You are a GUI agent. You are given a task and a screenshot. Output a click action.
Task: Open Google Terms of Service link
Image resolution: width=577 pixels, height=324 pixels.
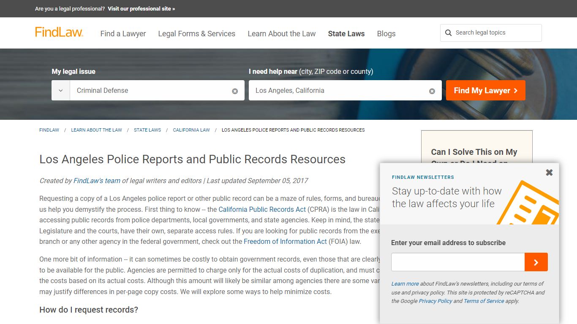[484, 301]
